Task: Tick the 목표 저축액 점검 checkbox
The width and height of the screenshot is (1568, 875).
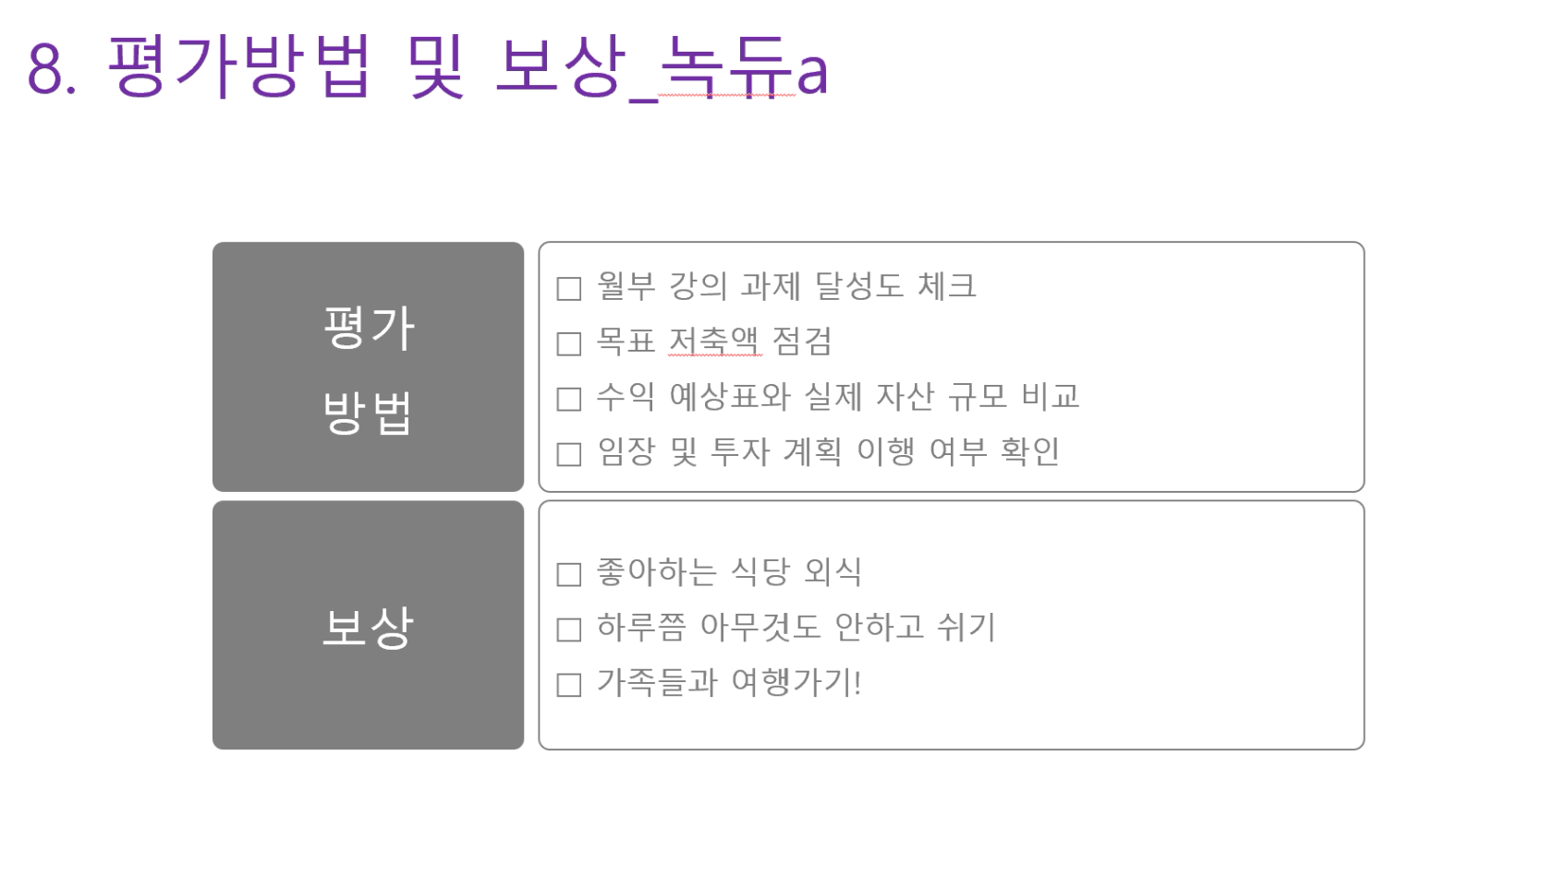Action: (569, 344)
